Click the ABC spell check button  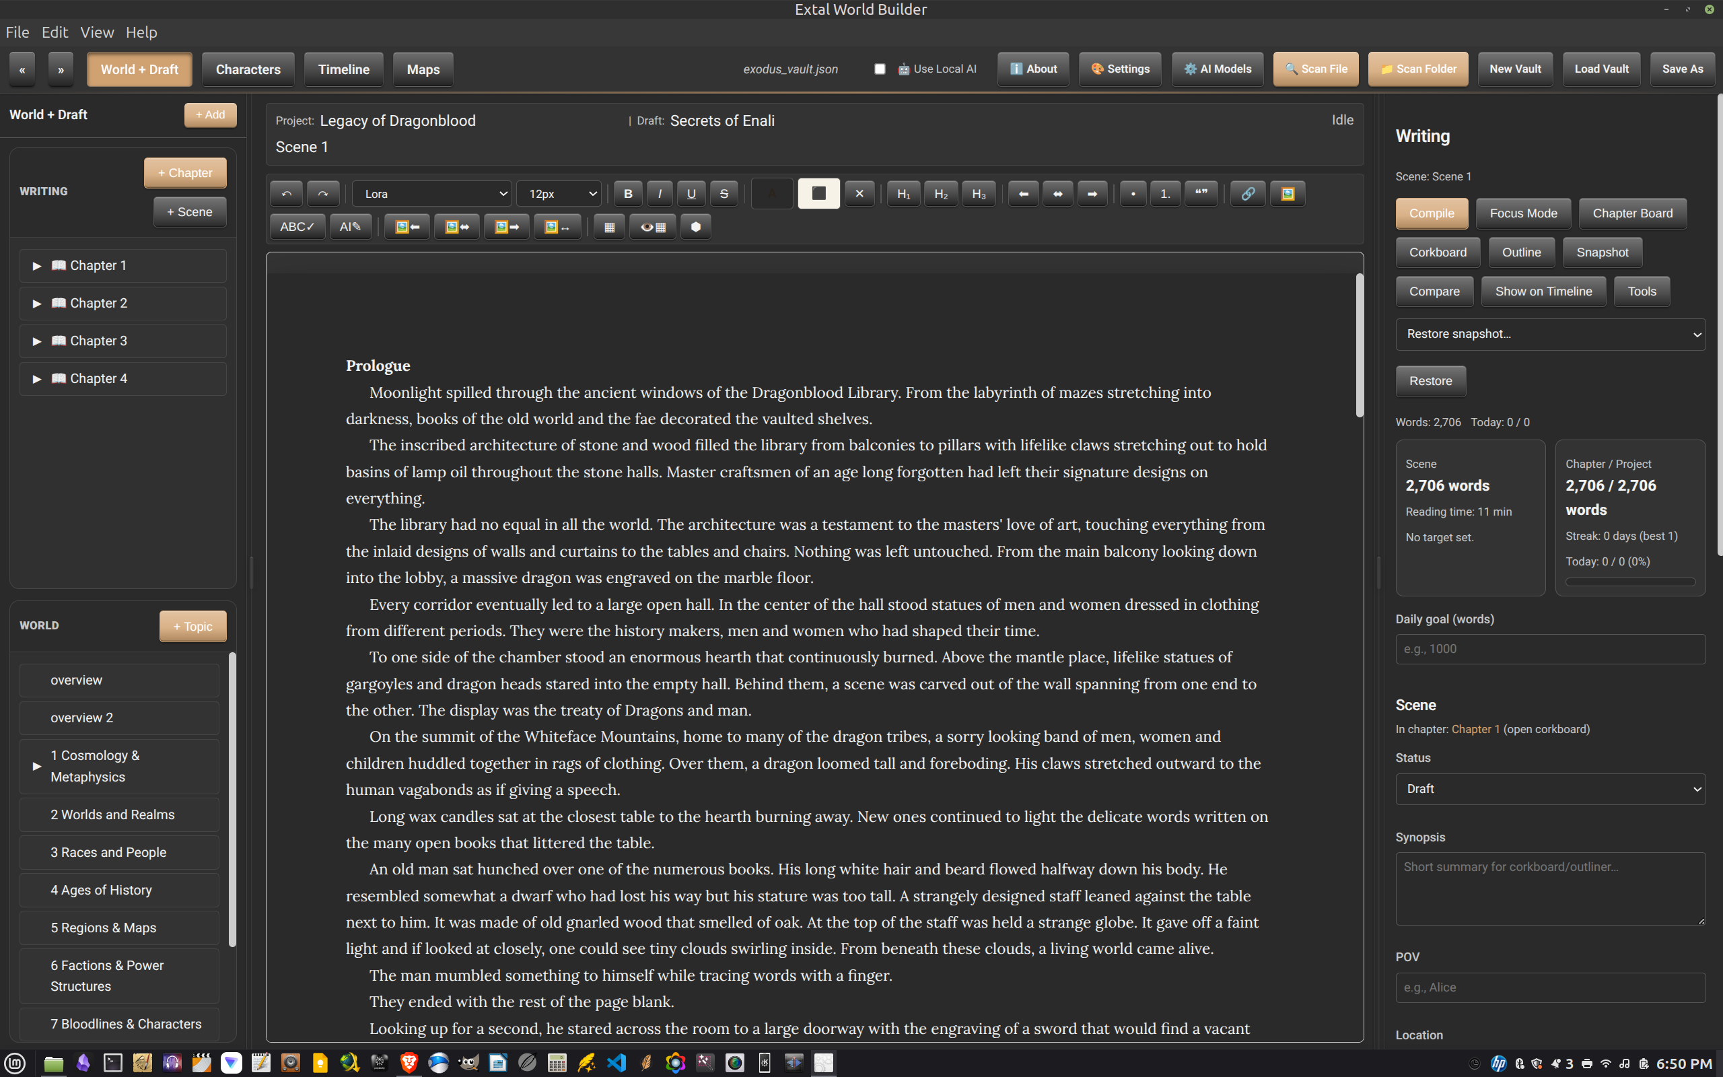pos(297,227)
